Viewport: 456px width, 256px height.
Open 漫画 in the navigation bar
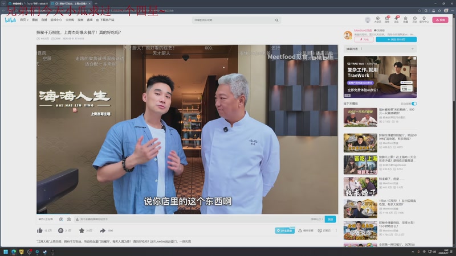pyautogui.click(x=80, y=20)
